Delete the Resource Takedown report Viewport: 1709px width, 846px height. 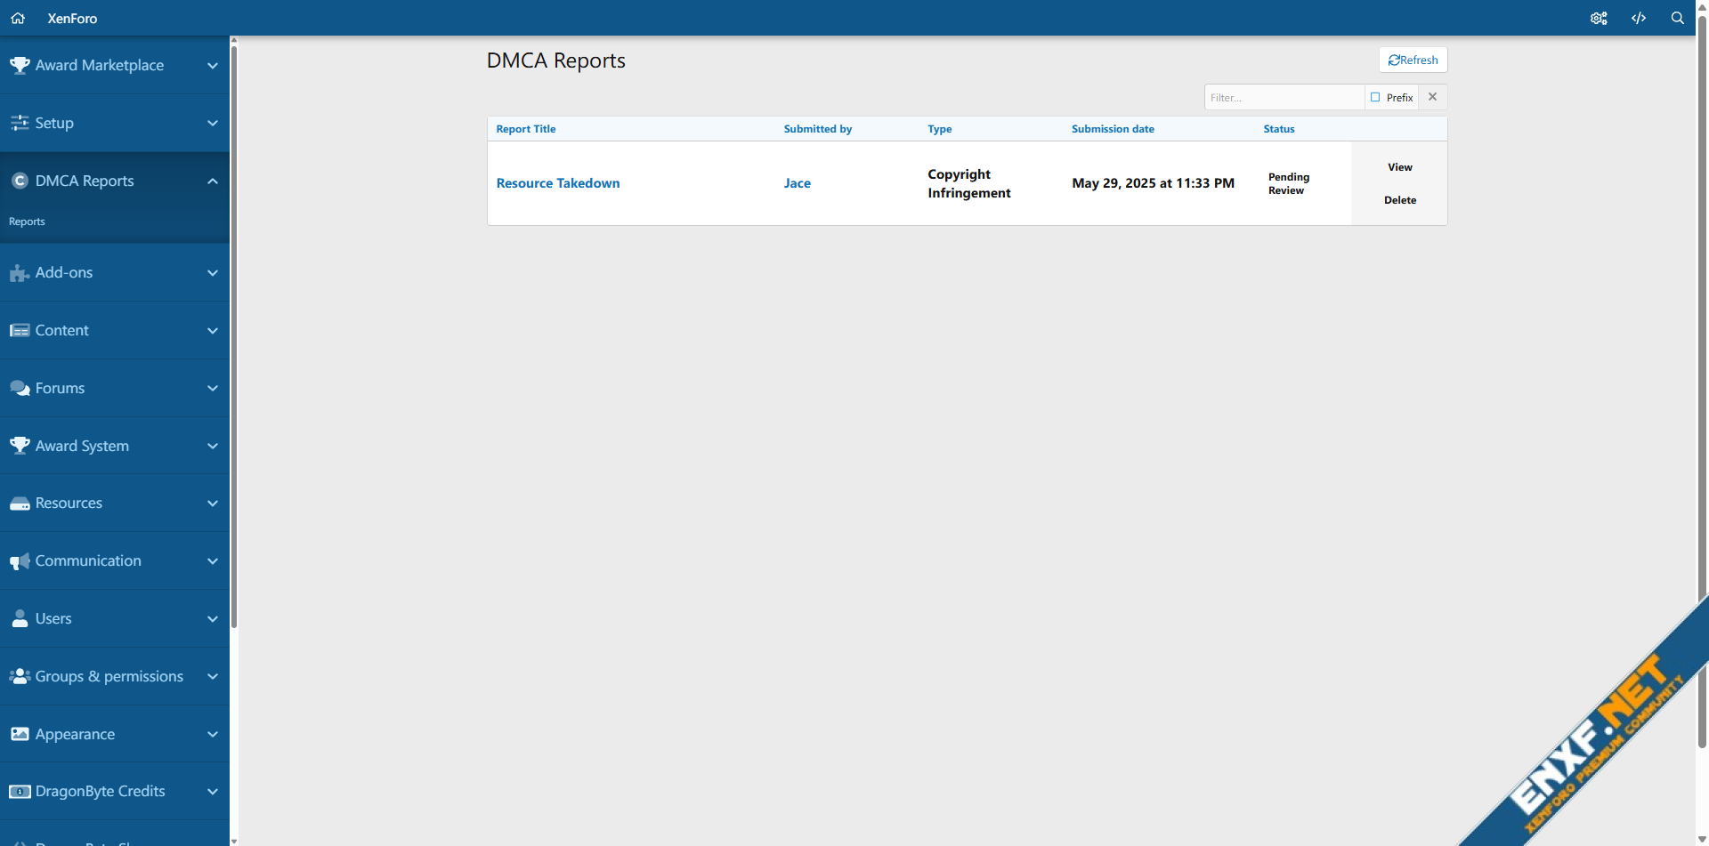pos(1400,200)
